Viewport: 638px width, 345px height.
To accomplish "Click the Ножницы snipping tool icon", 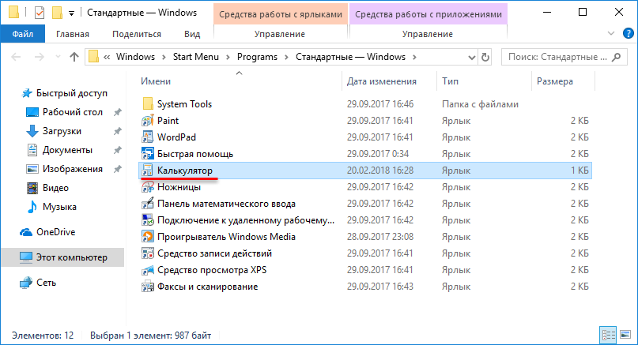I will click(x=147, y=187).
